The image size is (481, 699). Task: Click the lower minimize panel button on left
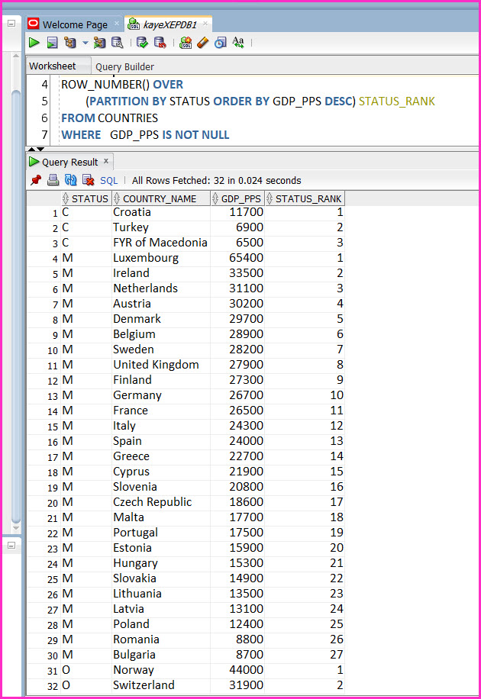[11, 545]
